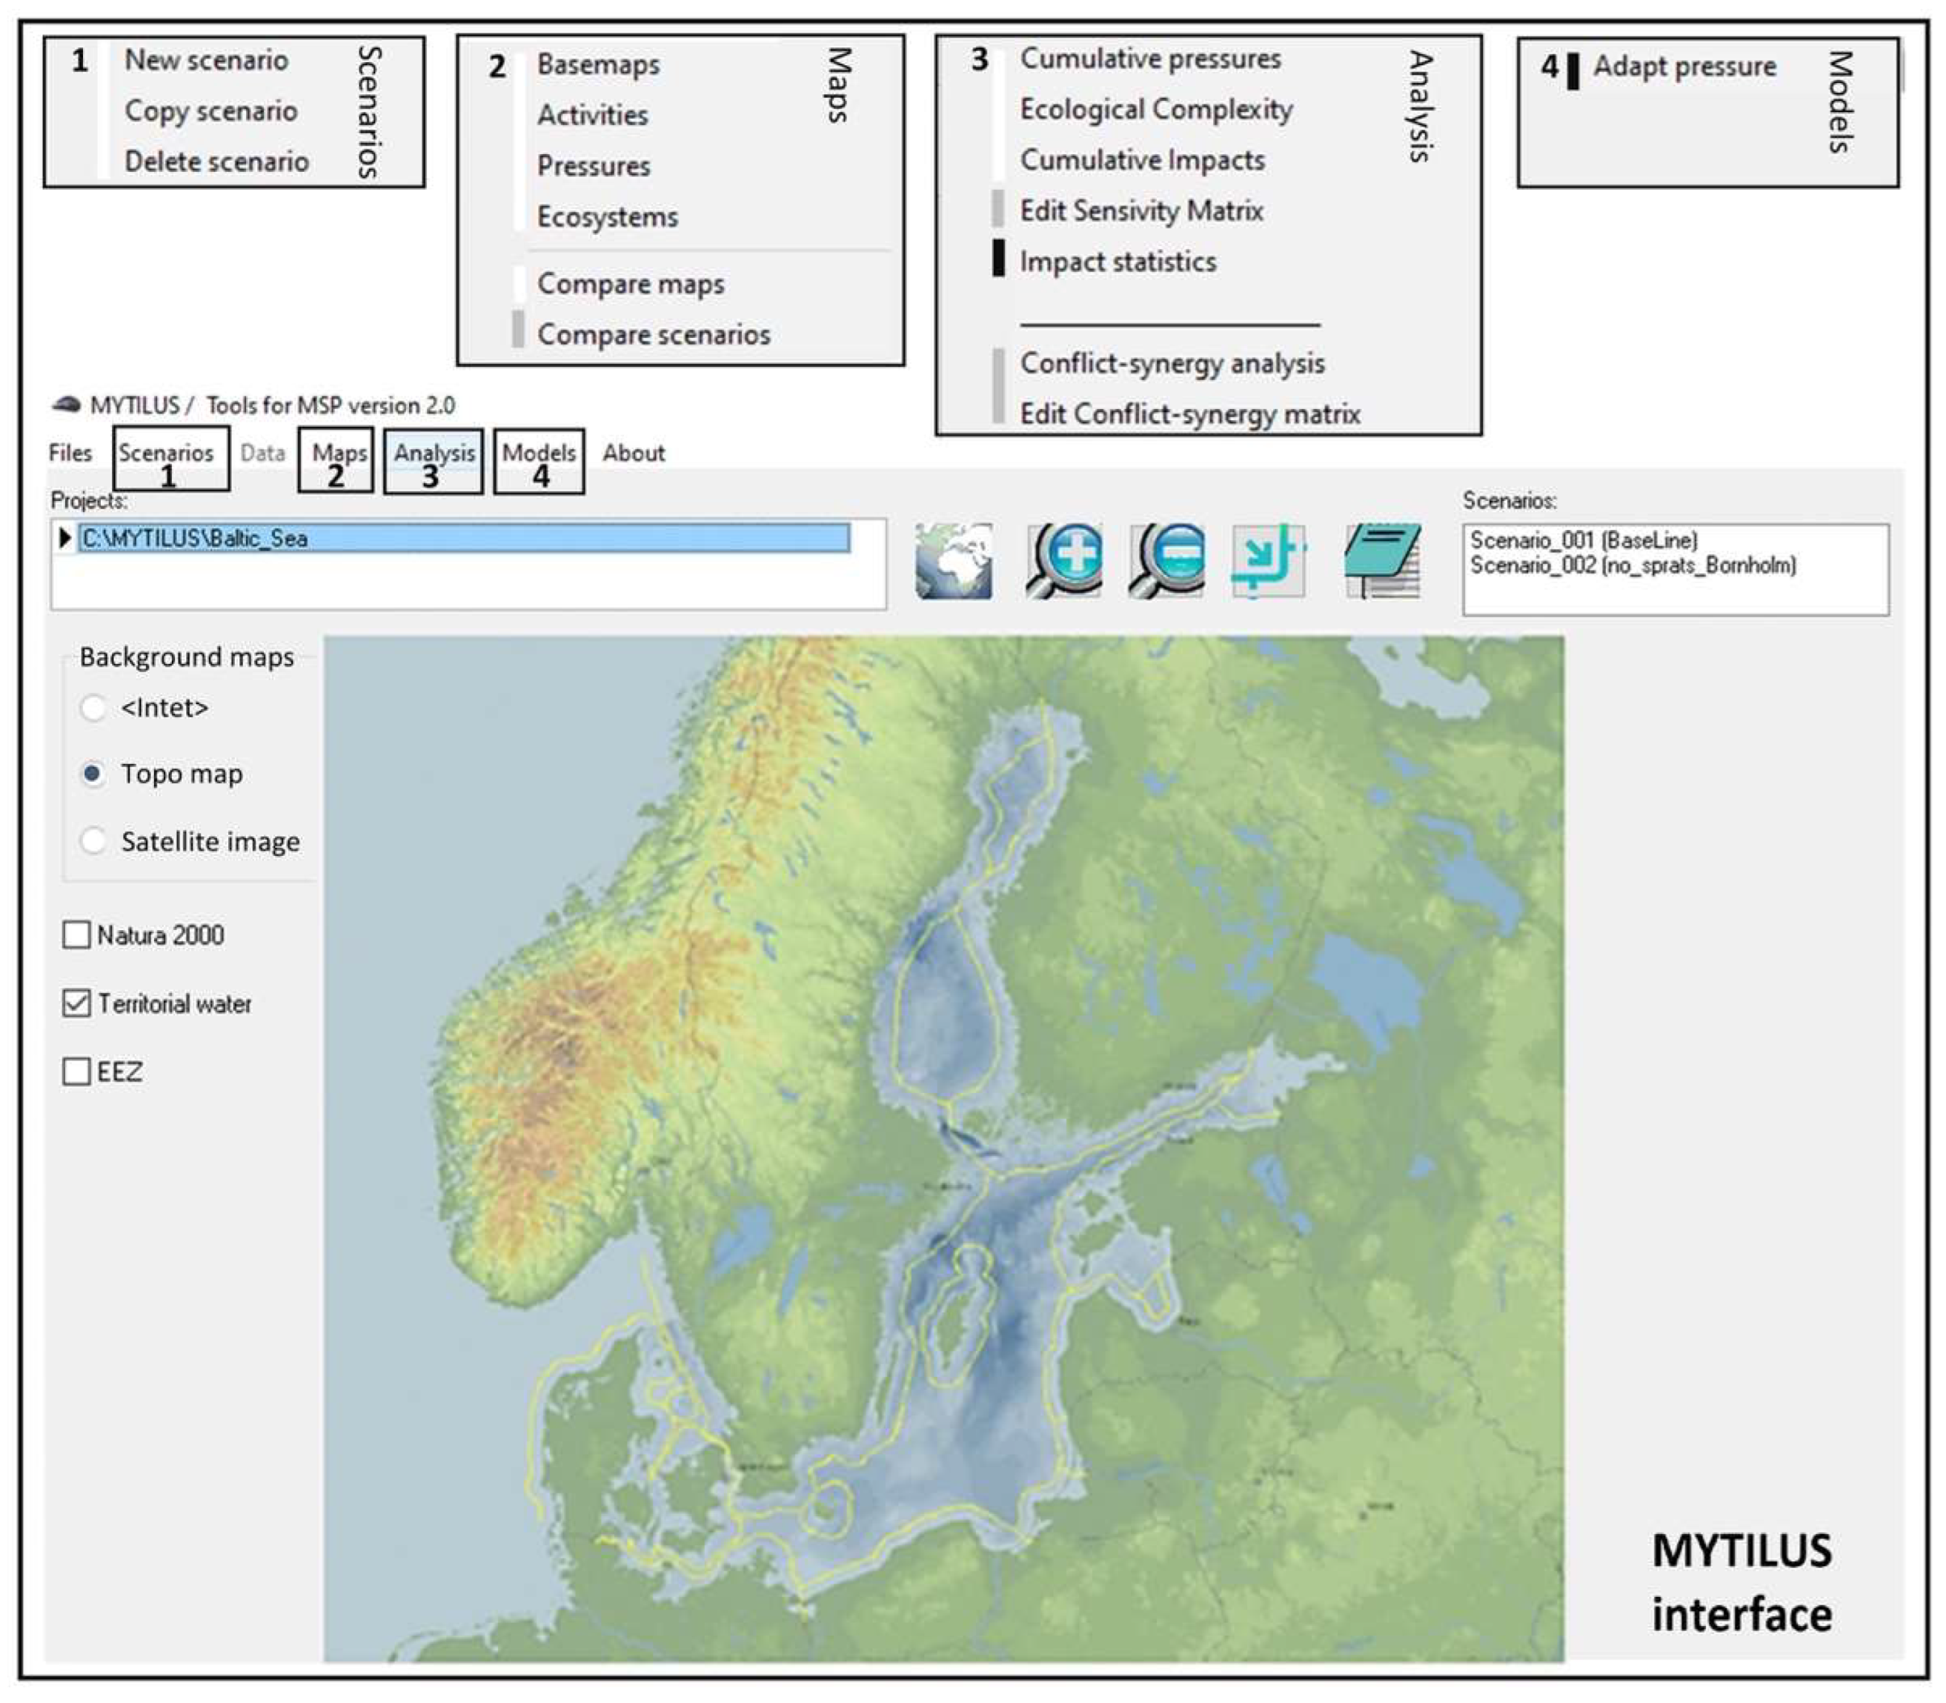Click the mussel MYTILUS logo icon
The width and height of the screenshot is (1946, 1703).
(x=65, y=405)
